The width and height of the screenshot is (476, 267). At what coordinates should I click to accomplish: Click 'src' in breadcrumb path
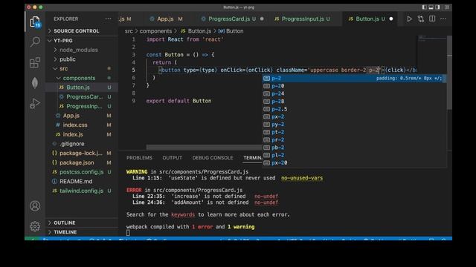coord(129,31)
